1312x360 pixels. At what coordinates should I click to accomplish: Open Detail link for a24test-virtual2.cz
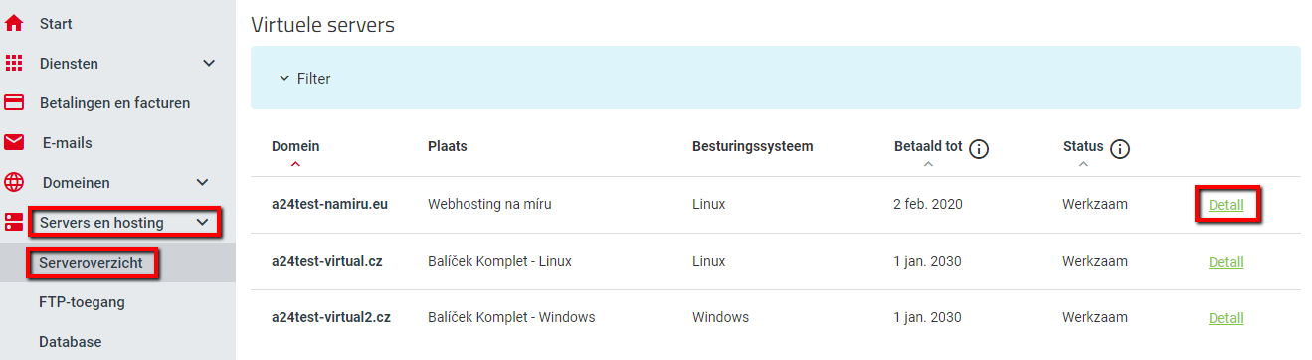coord(1225,318)
